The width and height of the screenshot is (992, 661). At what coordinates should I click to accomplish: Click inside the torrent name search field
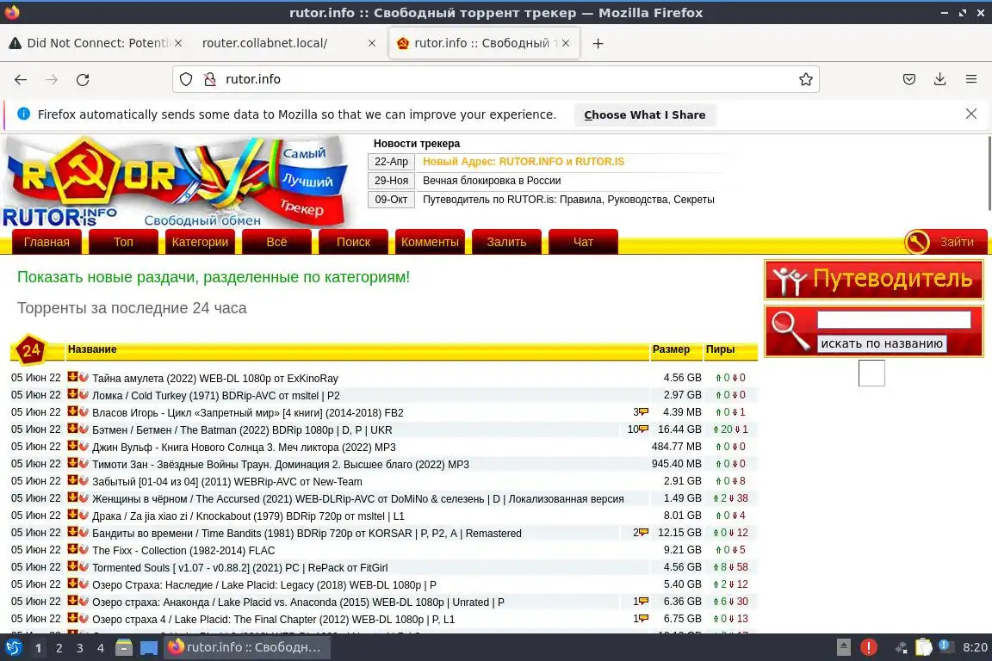pyautogui.click(x=893, y=319)
